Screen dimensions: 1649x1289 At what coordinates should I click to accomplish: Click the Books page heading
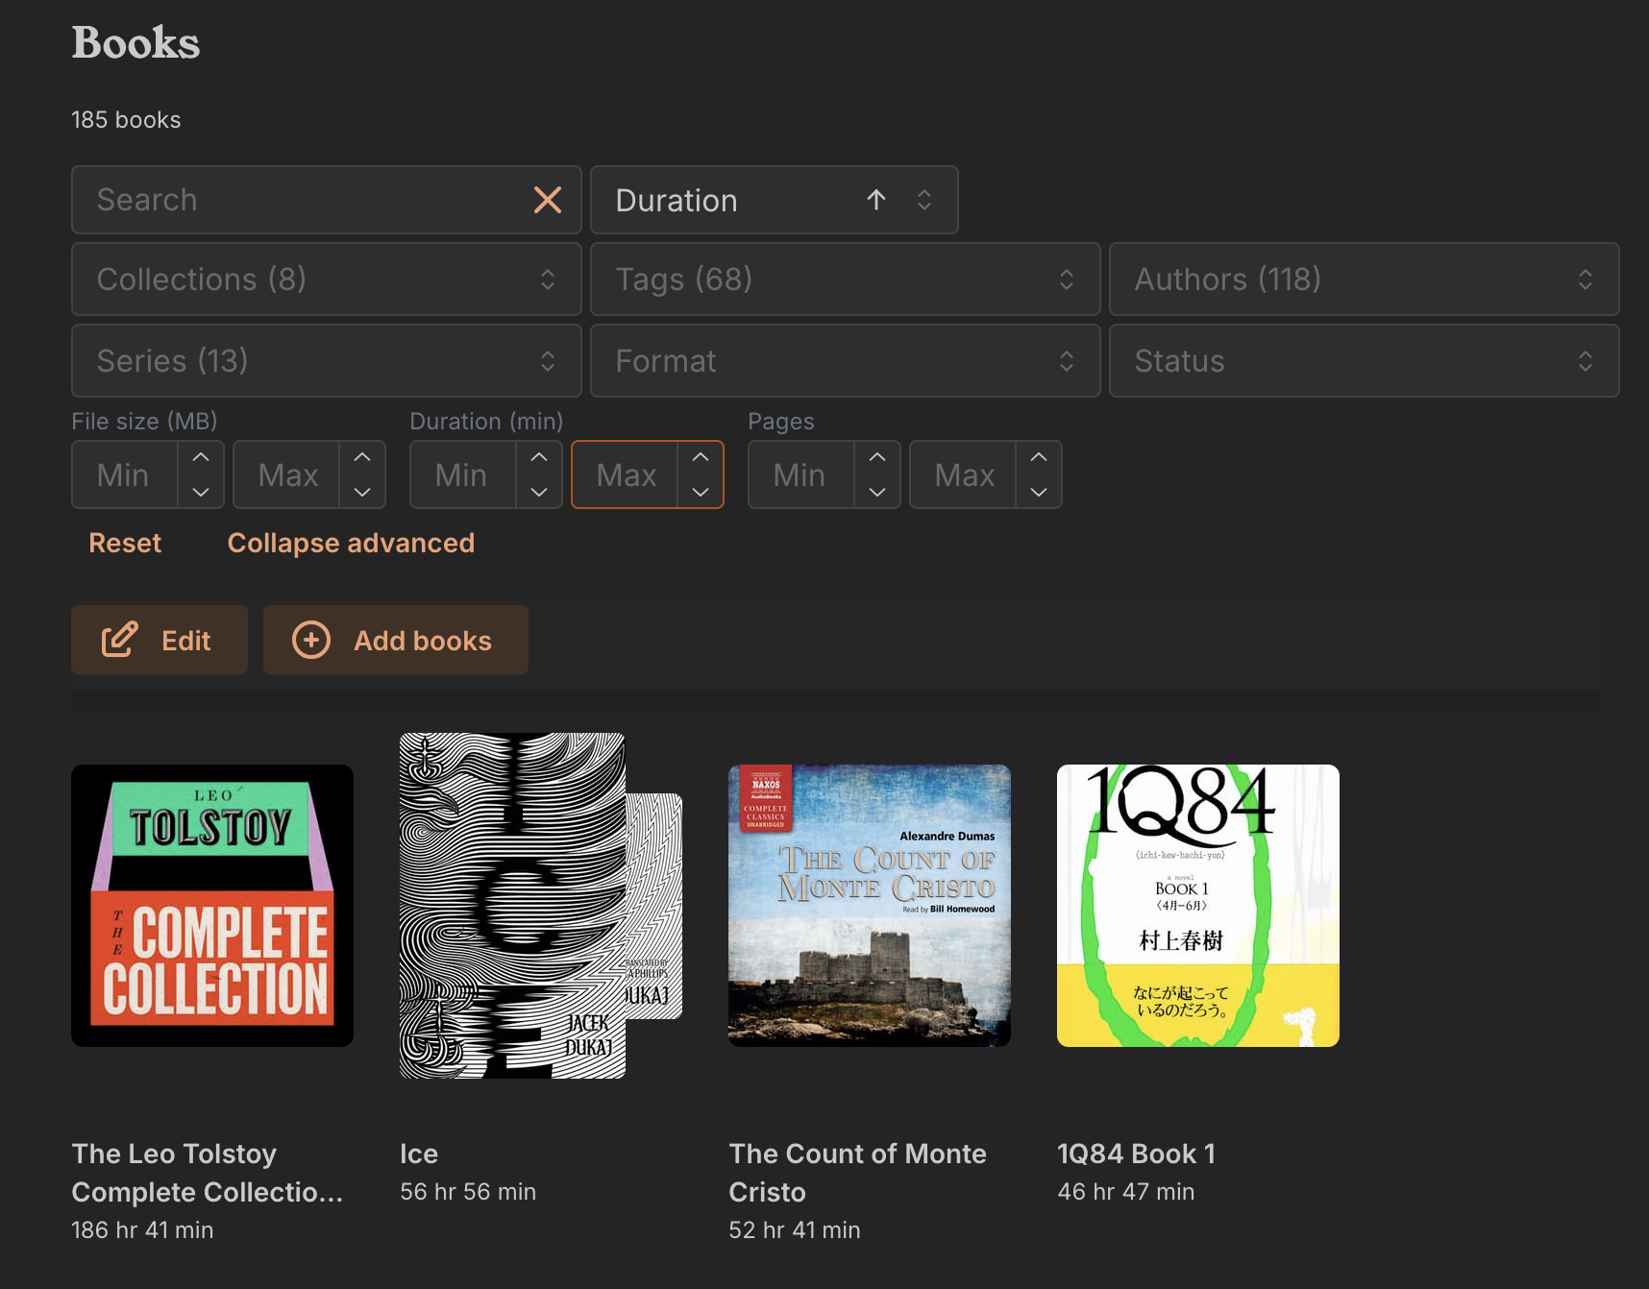tap(135, 42)
